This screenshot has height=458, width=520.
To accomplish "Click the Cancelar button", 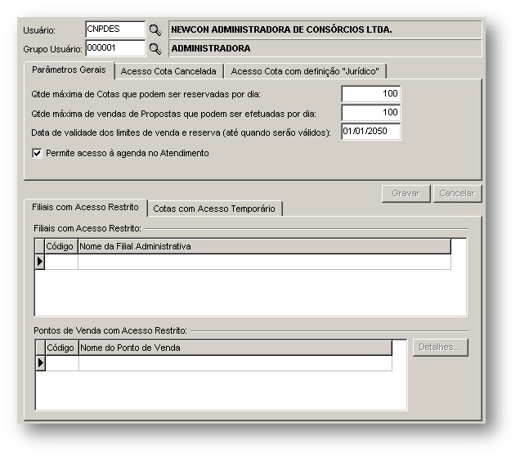I will tap(457, 193).
